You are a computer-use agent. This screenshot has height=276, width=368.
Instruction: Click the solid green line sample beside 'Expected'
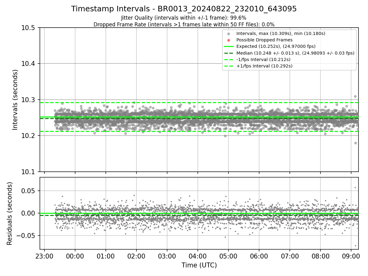pyautogui.click(x=229, y=47)
